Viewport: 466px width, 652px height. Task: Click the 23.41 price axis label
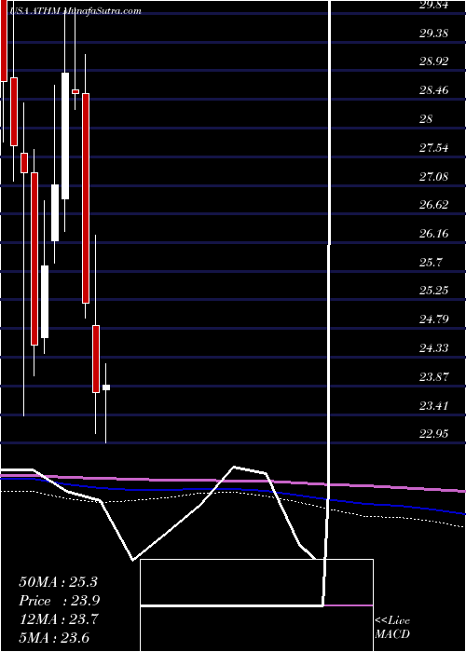coord(434,405)
